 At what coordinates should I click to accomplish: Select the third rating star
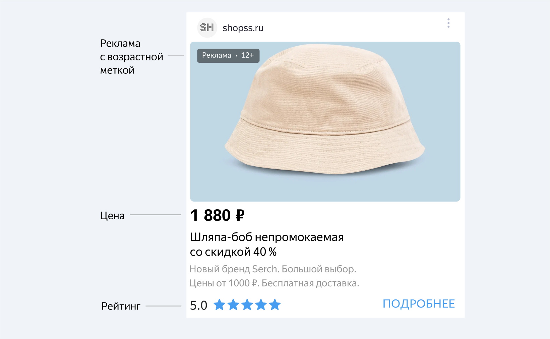(247, 305)
